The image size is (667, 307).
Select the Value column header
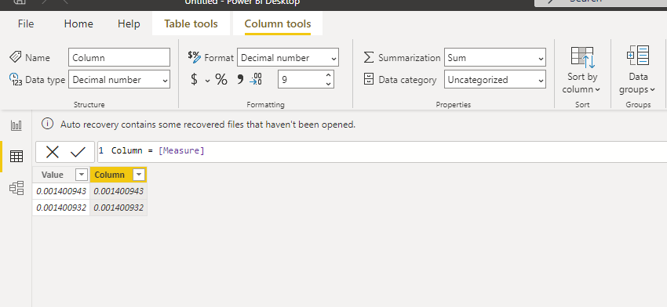click(x=53, y=175)
